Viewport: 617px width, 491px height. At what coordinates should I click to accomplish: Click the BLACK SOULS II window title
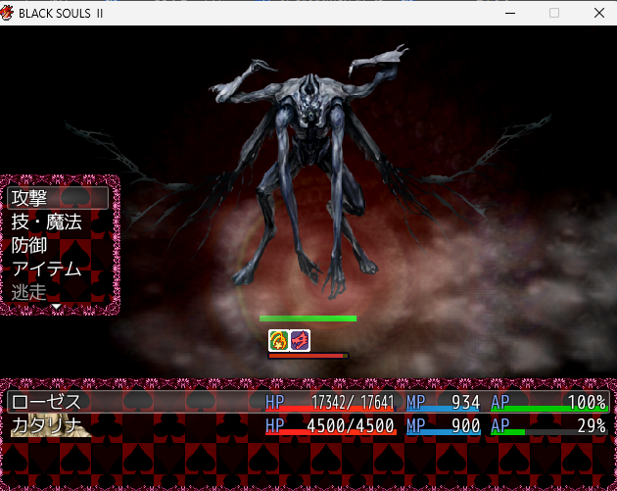pyautogui.click(x=61, y=14)
